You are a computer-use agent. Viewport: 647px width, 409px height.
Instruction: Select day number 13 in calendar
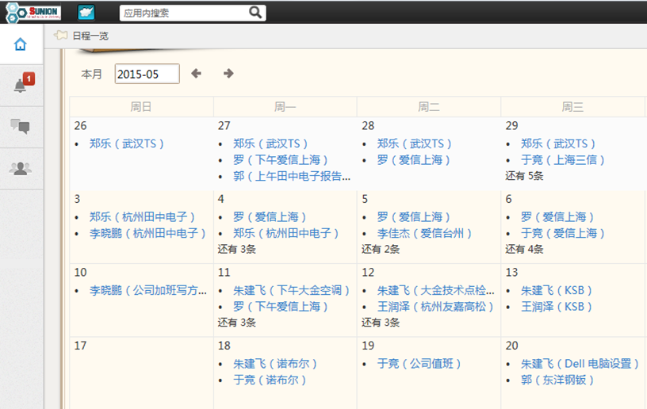coord(511,272)
